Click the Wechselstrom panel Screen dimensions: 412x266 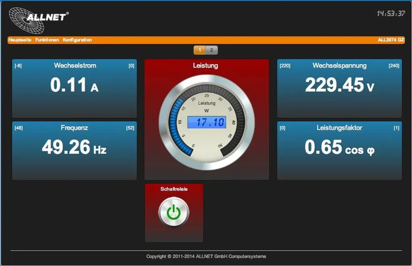tap(74, 88)
